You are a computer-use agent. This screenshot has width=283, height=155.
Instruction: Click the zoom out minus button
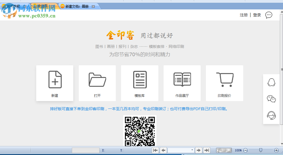[245, 150]
